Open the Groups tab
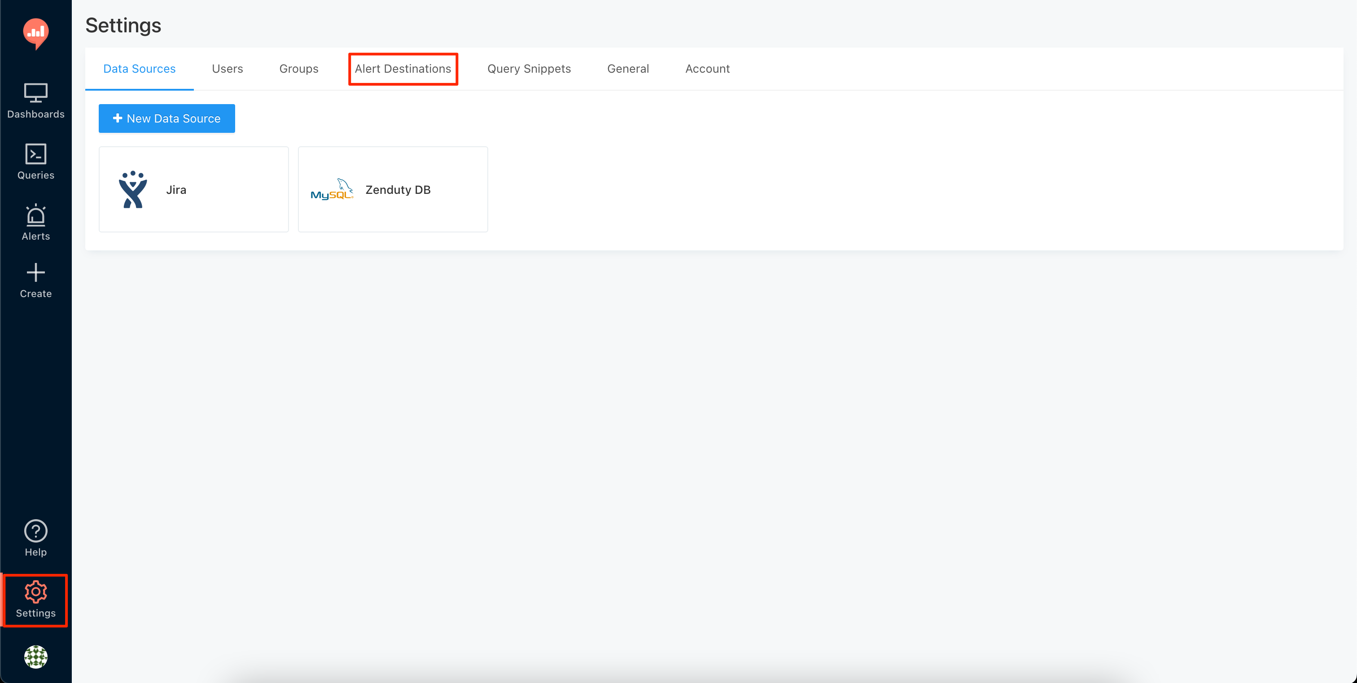 coord(299,69)
